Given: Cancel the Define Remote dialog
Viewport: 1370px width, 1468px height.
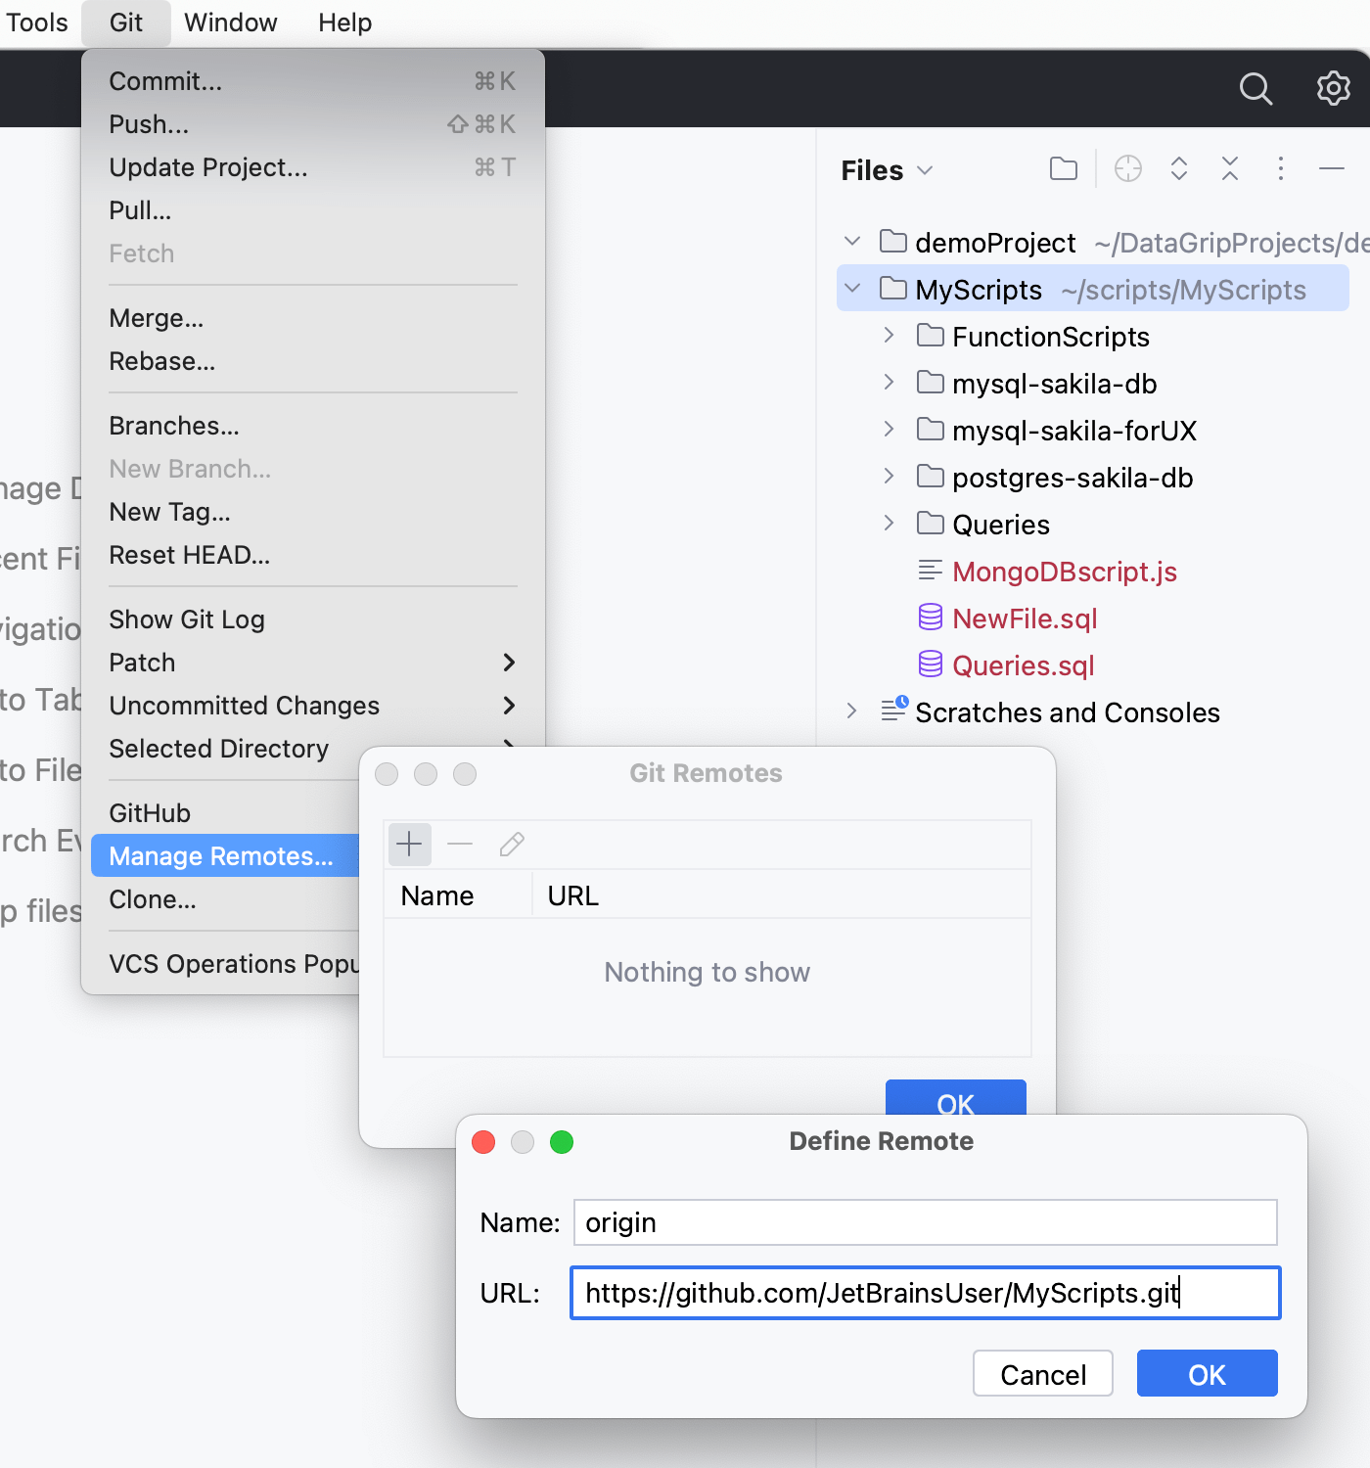Looking at the screenshot, I should (1042, 1373).
